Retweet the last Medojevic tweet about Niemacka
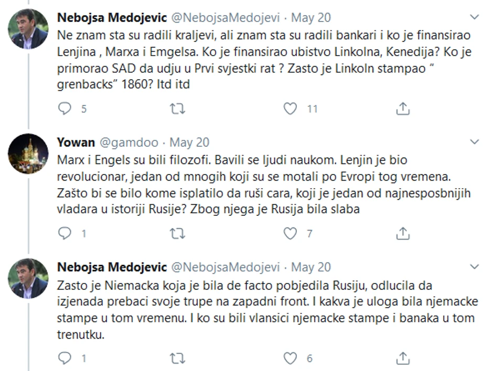493x371 pixels. click(x=178, y=358)
